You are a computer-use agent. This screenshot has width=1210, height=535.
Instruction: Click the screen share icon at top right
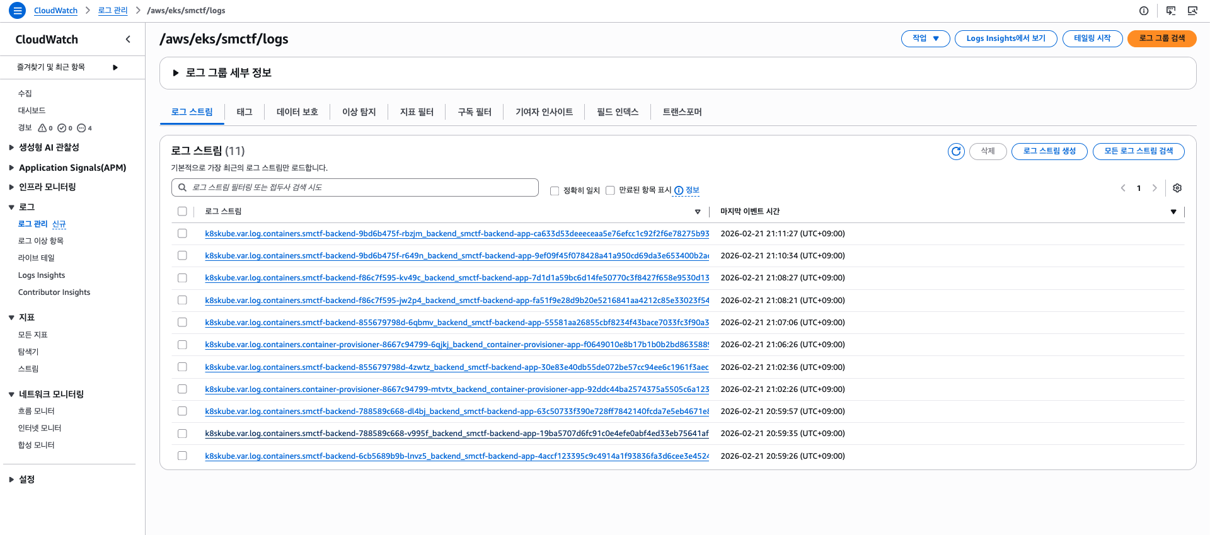tap(1192, 11)
